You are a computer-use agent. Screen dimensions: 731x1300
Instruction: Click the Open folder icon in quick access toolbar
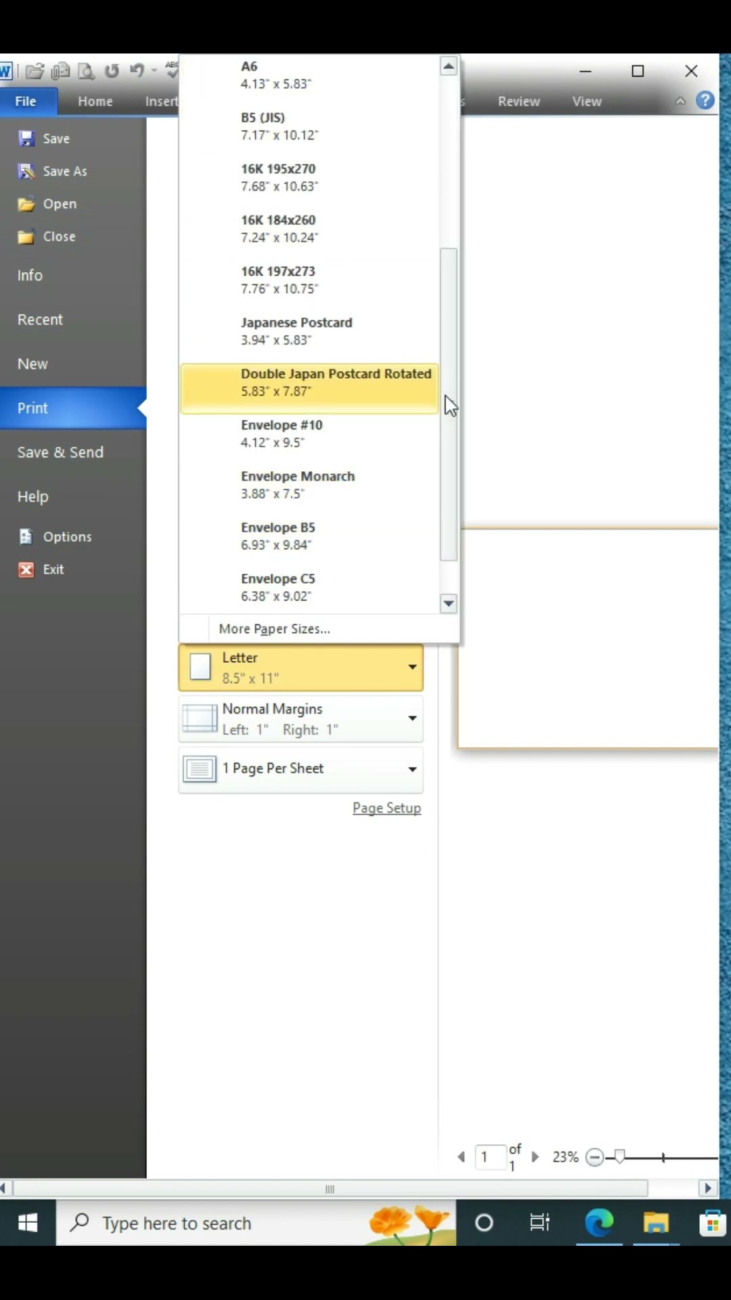pos(35,70)
